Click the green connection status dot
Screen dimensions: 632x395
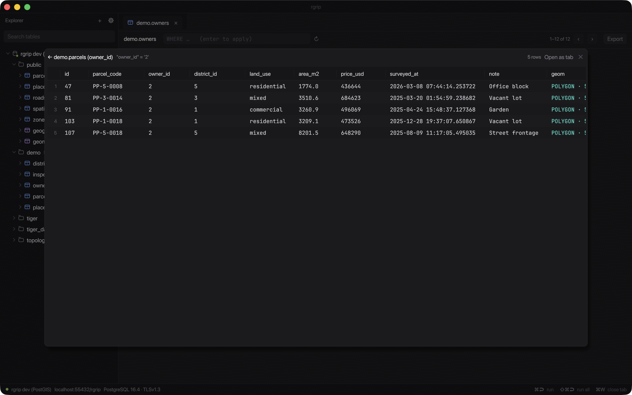pos(7,389)
